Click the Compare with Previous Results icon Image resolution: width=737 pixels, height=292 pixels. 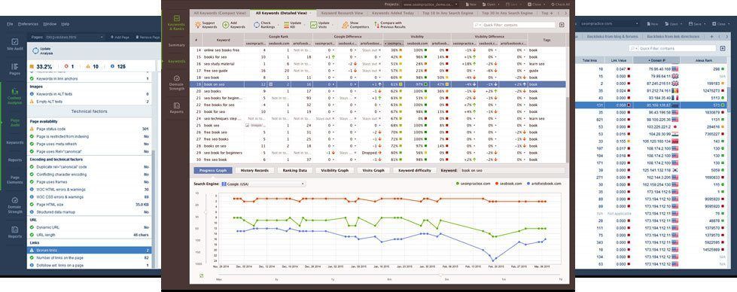pos(376,25)
